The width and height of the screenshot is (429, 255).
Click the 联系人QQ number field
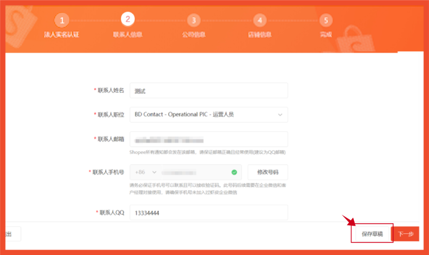(x=209, y=212)
